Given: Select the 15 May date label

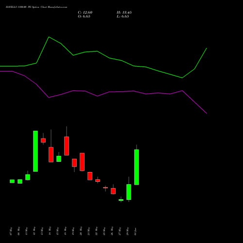Looking at the screenshot, I should tap(57, 231).
